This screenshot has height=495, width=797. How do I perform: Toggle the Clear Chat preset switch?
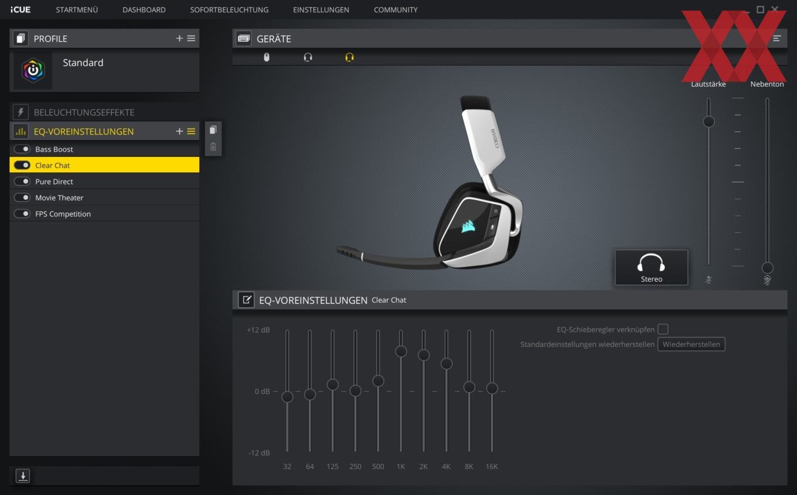22,165
